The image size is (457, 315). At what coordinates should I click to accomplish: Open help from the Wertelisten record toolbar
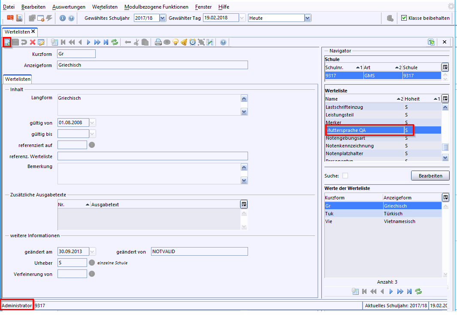click(x=223, y=43)
